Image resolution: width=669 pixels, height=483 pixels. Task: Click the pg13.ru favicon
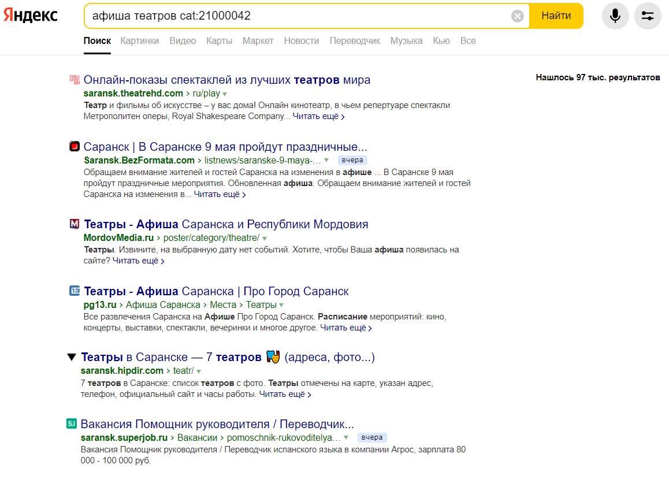(x=75, y=291)
